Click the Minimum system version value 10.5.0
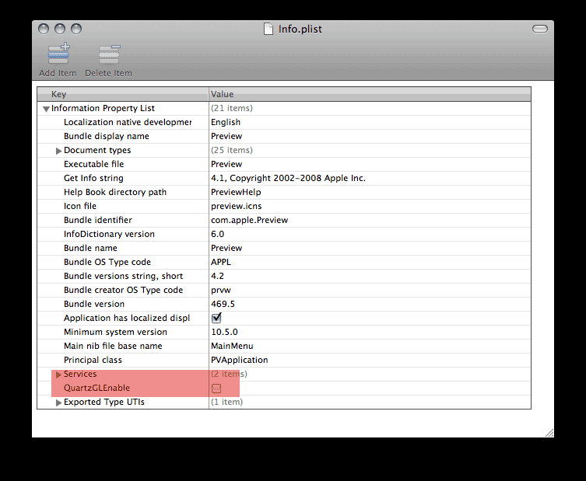This screenshot has width=586, height=481. click(224, 332)
